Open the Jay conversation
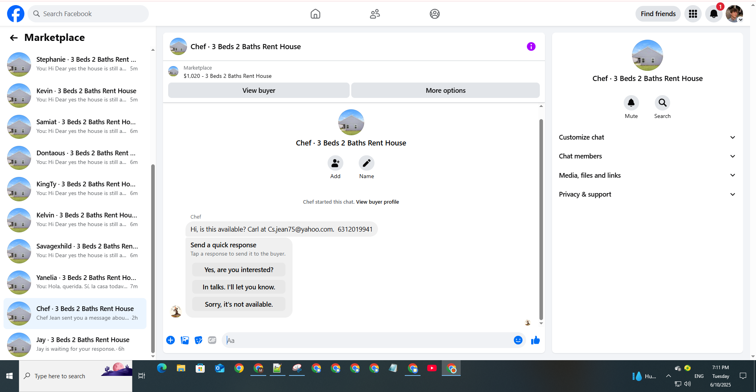 tap(75, 344)
